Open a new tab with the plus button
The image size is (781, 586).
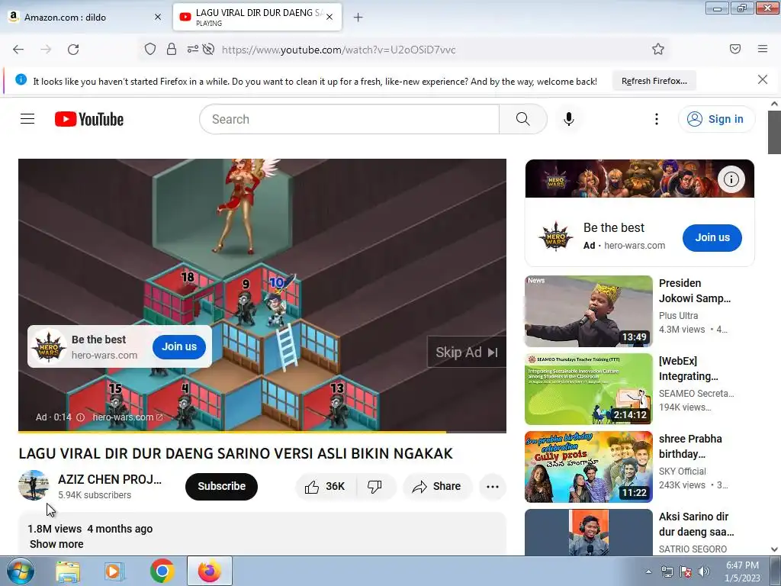point(358,18)
